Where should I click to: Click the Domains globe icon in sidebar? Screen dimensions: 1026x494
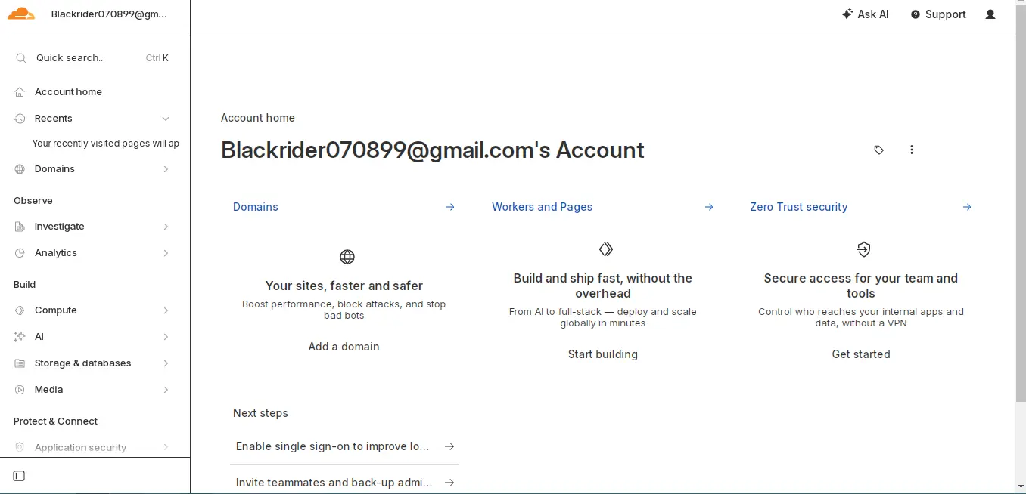point(20,169)
